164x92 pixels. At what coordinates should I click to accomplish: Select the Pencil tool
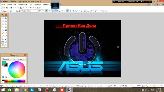3,36
